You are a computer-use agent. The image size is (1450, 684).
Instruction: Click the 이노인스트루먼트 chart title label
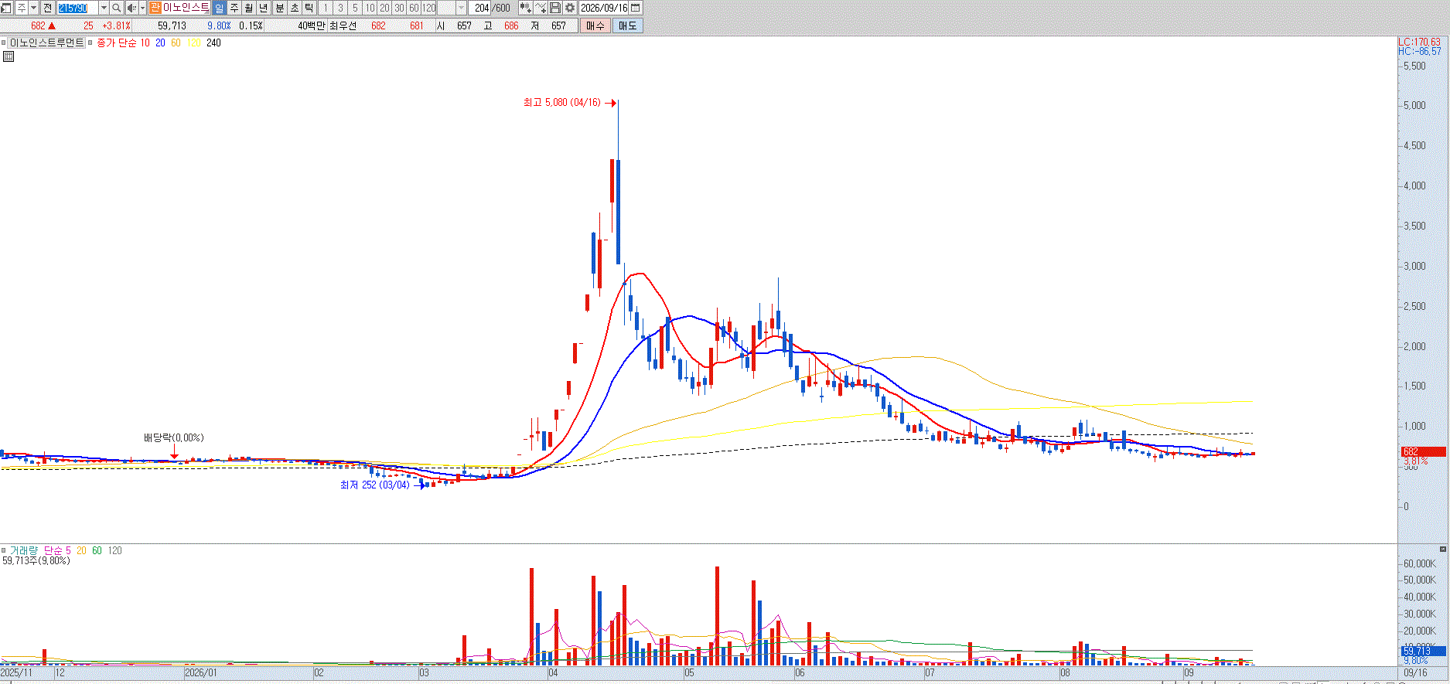(47, 43)
